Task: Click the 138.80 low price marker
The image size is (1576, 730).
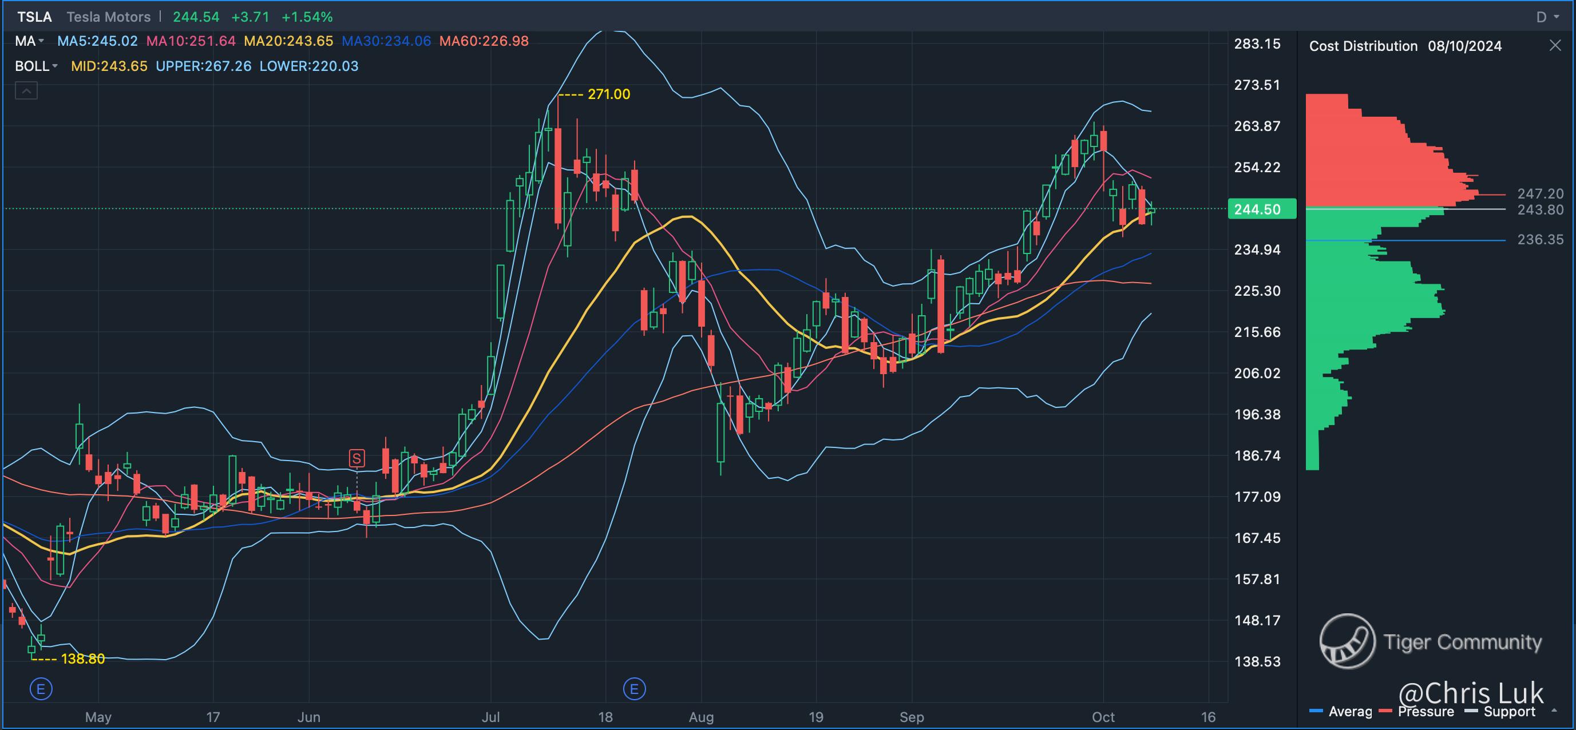Action: (82, 659)
